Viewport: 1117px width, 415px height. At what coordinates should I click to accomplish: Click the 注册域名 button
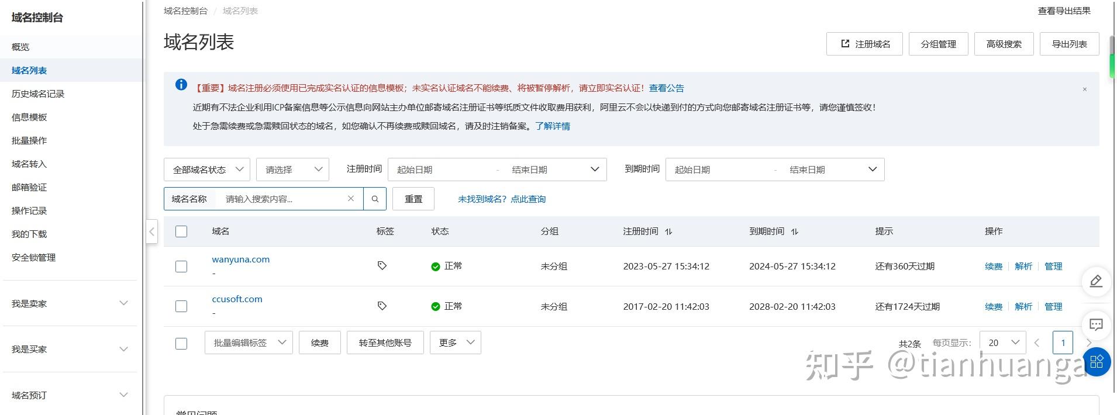point(864,44)
